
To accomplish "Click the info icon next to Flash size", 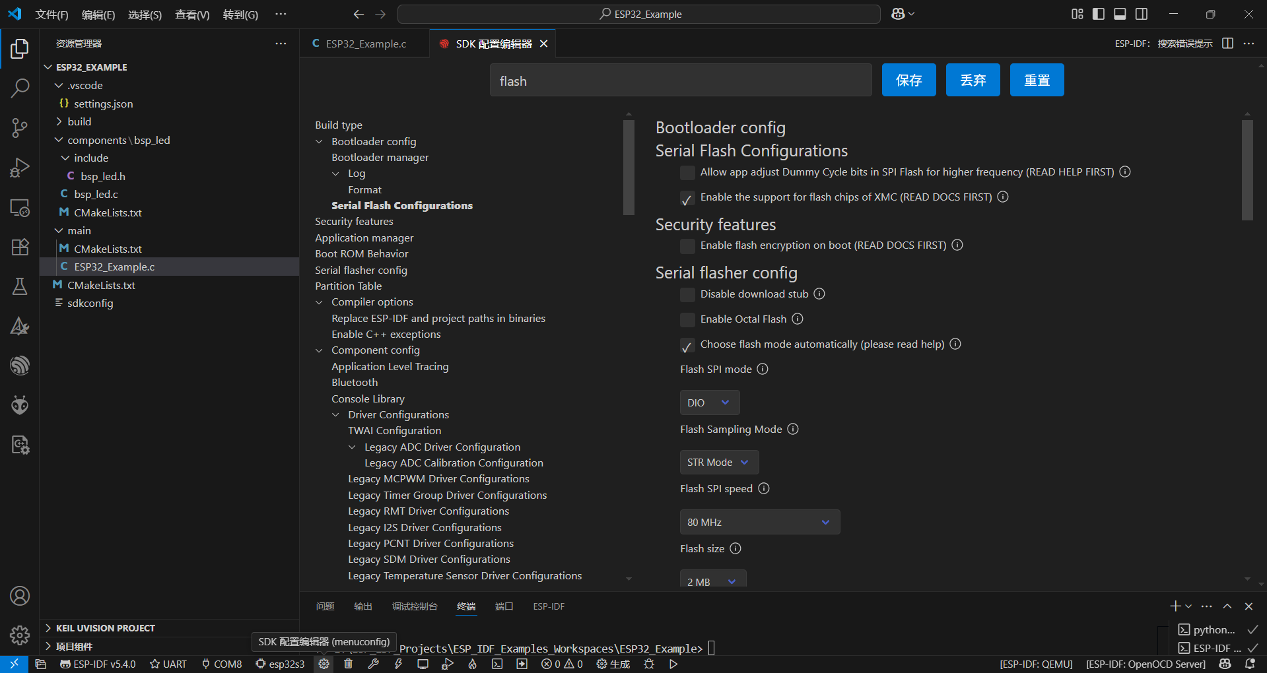I will click(x=736, y=548).
